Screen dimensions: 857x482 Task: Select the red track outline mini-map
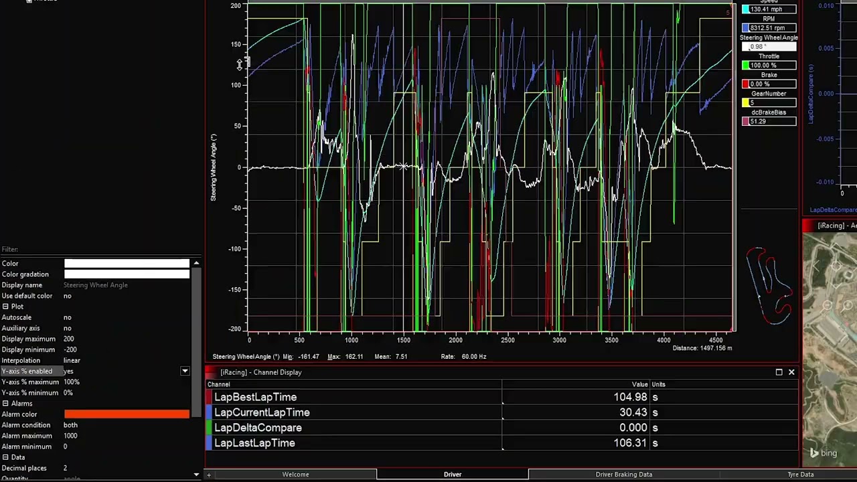pyautogui.click(x=769, y=286)
